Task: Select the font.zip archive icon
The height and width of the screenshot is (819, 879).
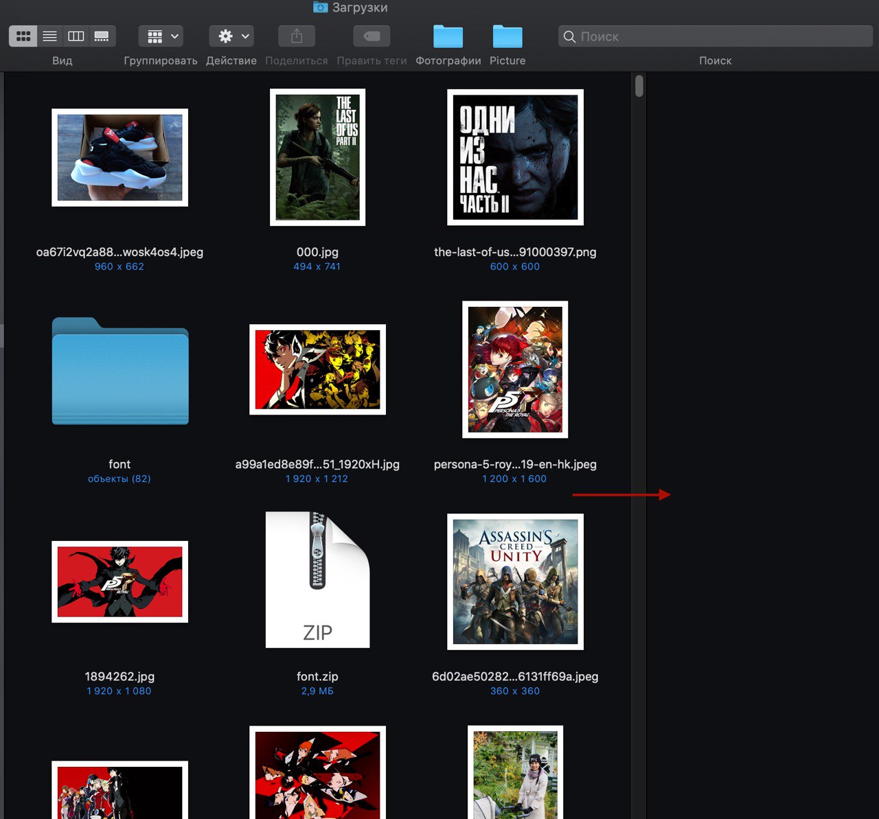Action: coord(317,579)
